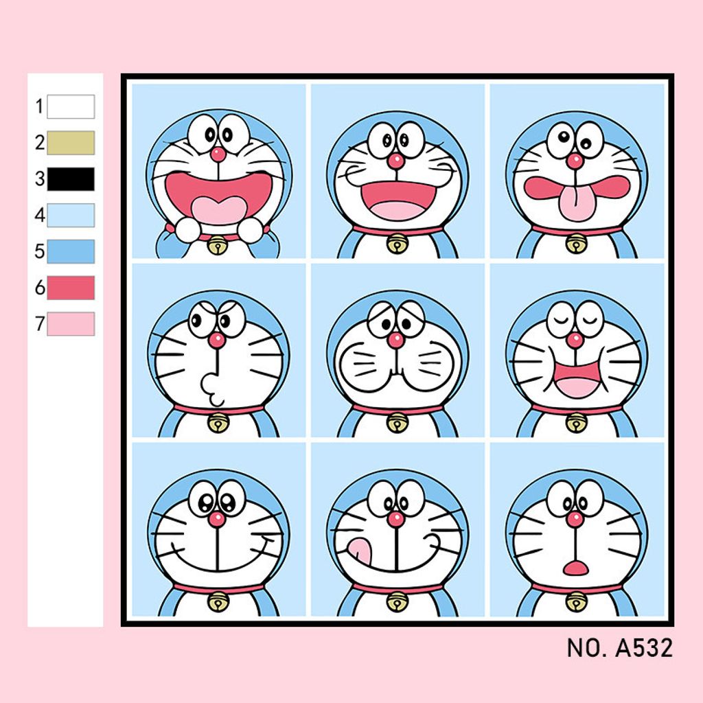The image size is (703, 703).
Task: Select the Doraemon with closed eyes
Action: pyautogui.click(x=577, y=350)
